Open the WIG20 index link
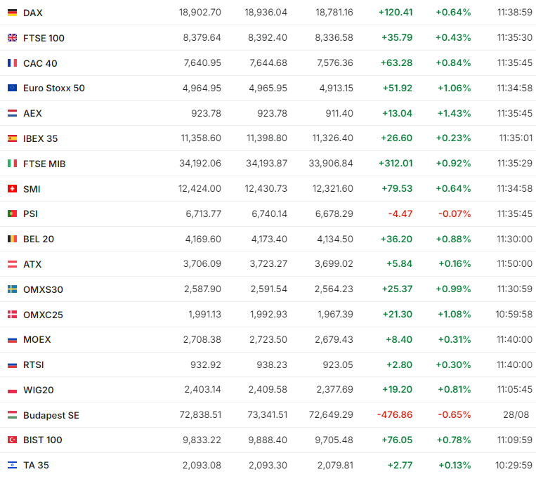Viewport: 536px width, 479px height. (38, 390)
